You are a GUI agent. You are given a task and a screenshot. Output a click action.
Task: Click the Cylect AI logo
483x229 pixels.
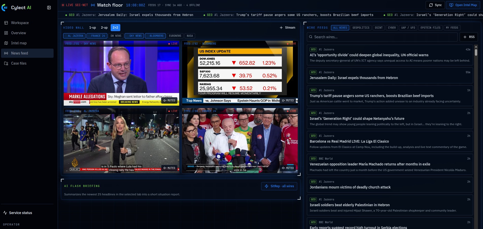(16, 8)
